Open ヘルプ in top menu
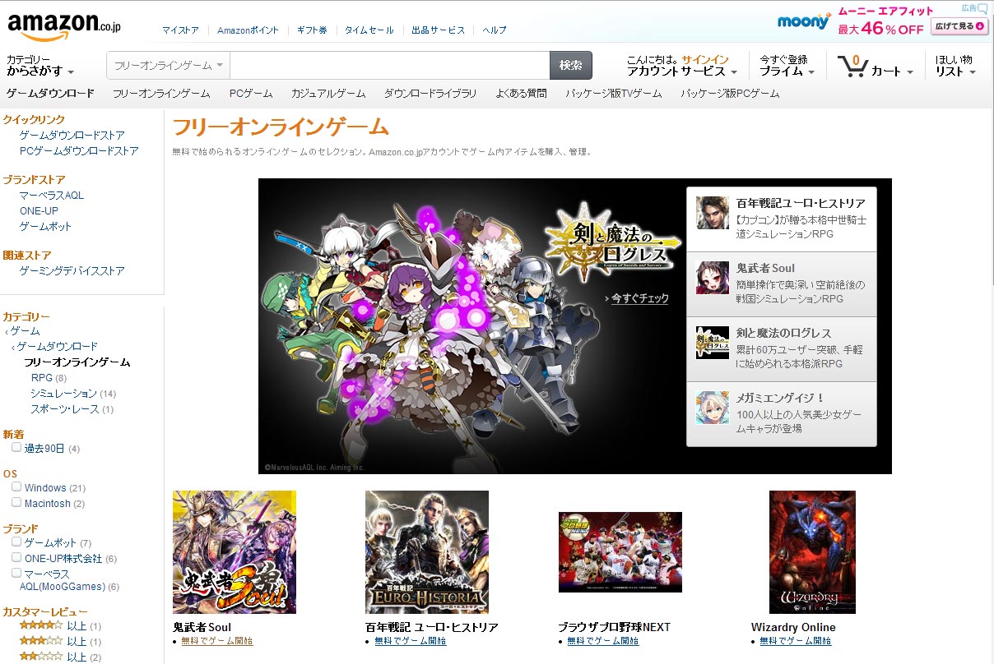Viewport: 994px width, 664px height. click(x=495, y=30)
